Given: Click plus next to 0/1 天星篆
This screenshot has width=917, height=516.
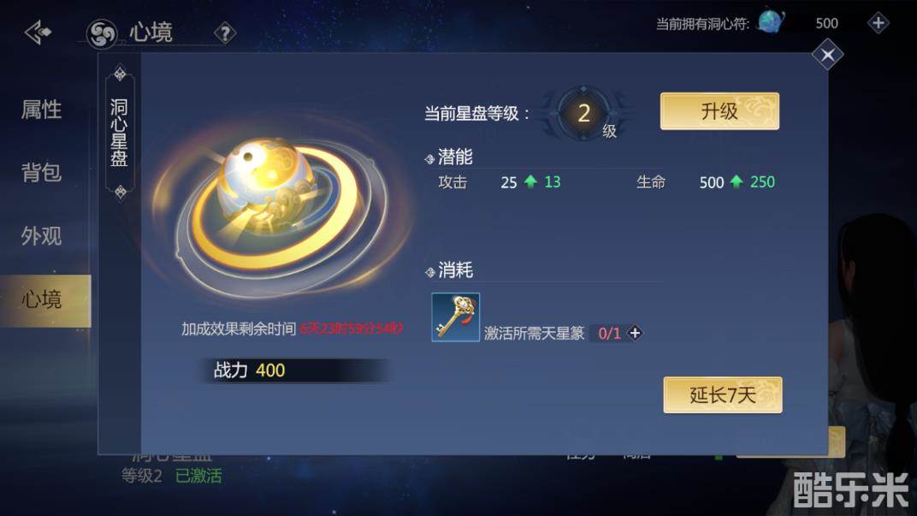Looking at the screenshot, I should click(635, 333).
